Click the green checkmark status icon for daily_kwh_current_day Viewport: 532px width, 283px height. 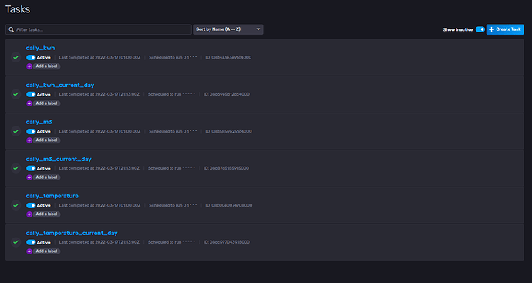point(15,94)
